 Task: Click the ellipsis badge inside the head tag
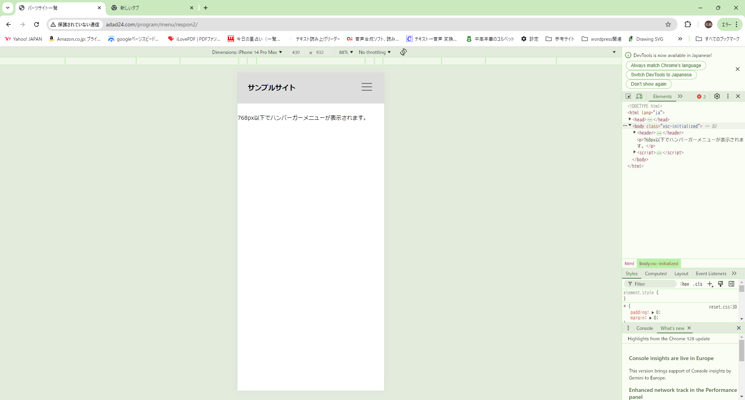coord(650,120)
